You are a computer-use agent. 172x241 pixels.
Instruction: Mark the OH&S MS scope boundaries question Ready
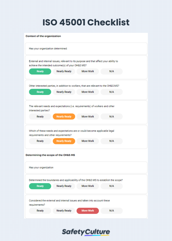[x=40, y=186]
